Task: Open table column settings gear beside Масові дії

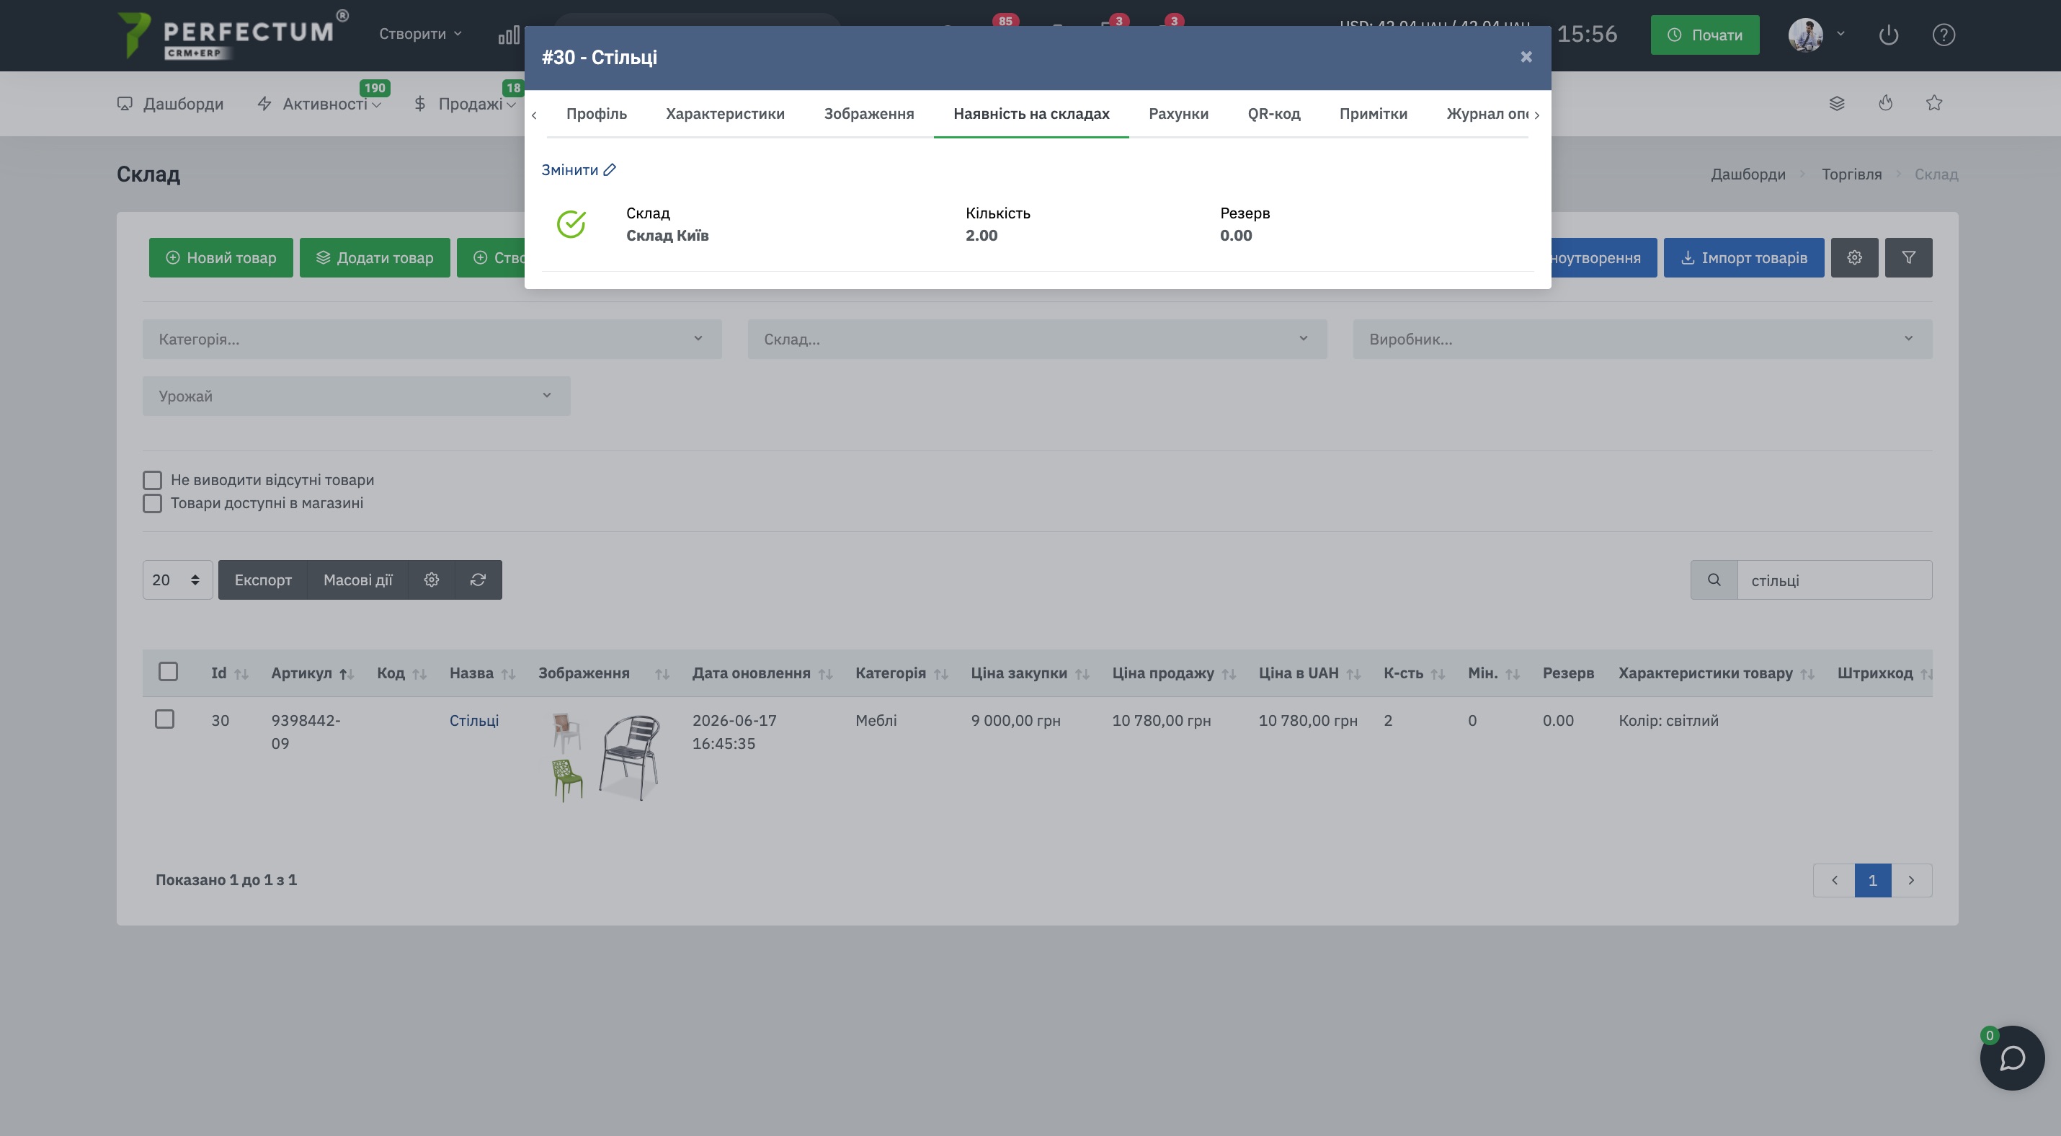Action: pyautogui.click(x=431, y=580)
